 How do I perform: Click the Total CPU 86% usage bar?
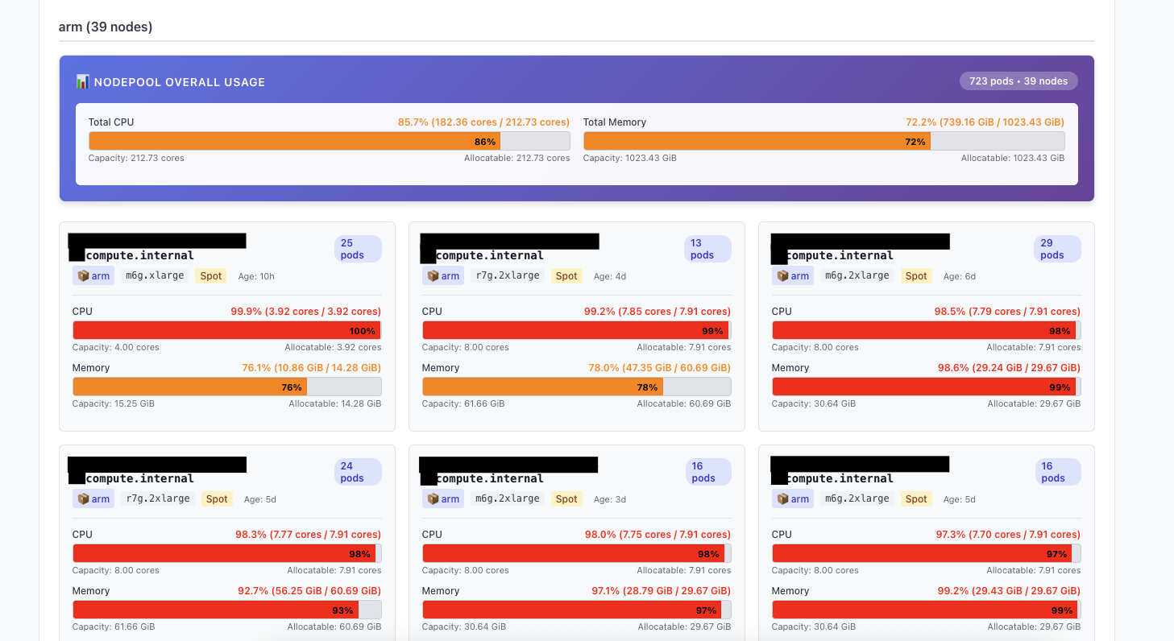(329, 141)
